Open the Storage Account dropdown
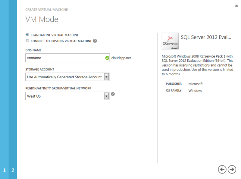This screenshot has height=179, width=241. point(107,77)
